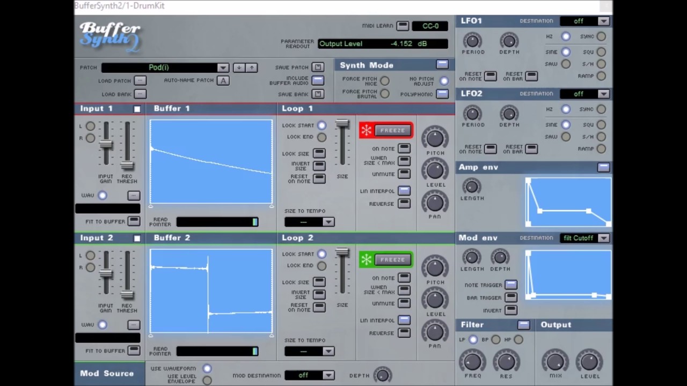Click the Buffer 1 waveform display
The image size is (687, 386).
211,161
